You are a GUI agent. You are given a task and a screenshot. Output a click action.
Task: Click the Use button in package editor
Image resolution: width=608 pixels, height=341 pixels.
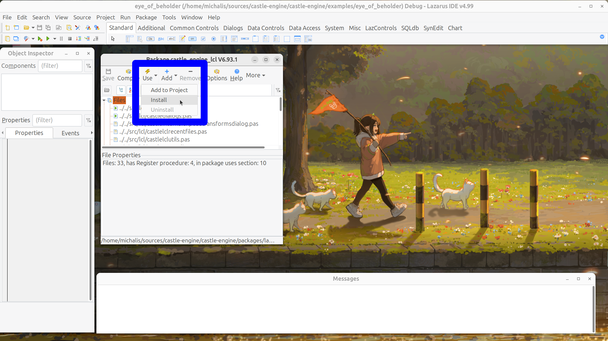click(148, 75)
